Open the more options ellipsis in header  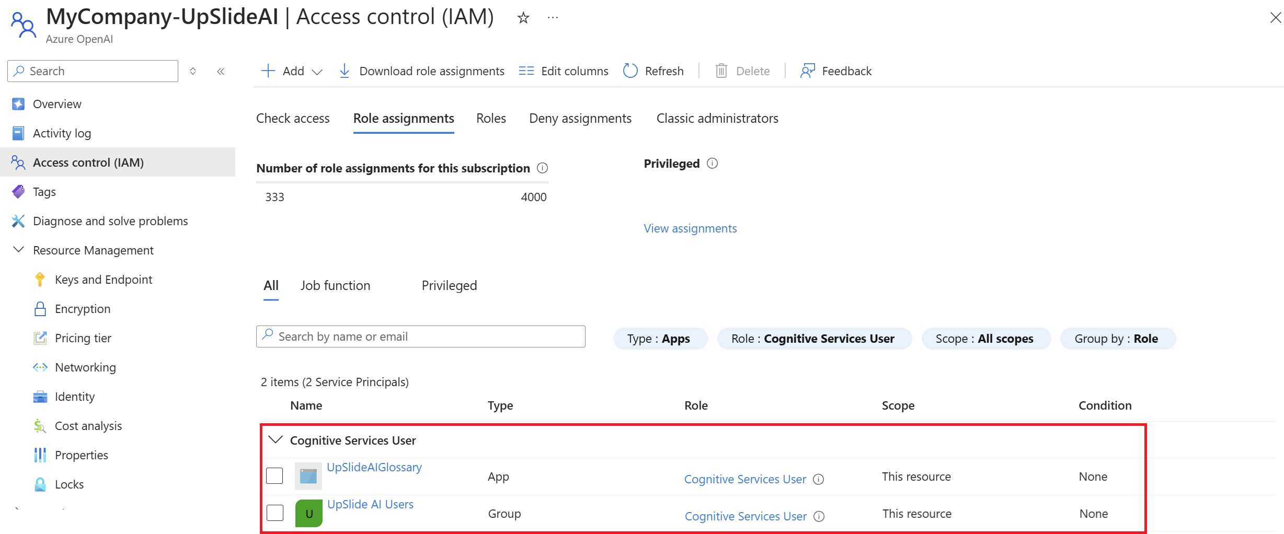coord(553,18)
